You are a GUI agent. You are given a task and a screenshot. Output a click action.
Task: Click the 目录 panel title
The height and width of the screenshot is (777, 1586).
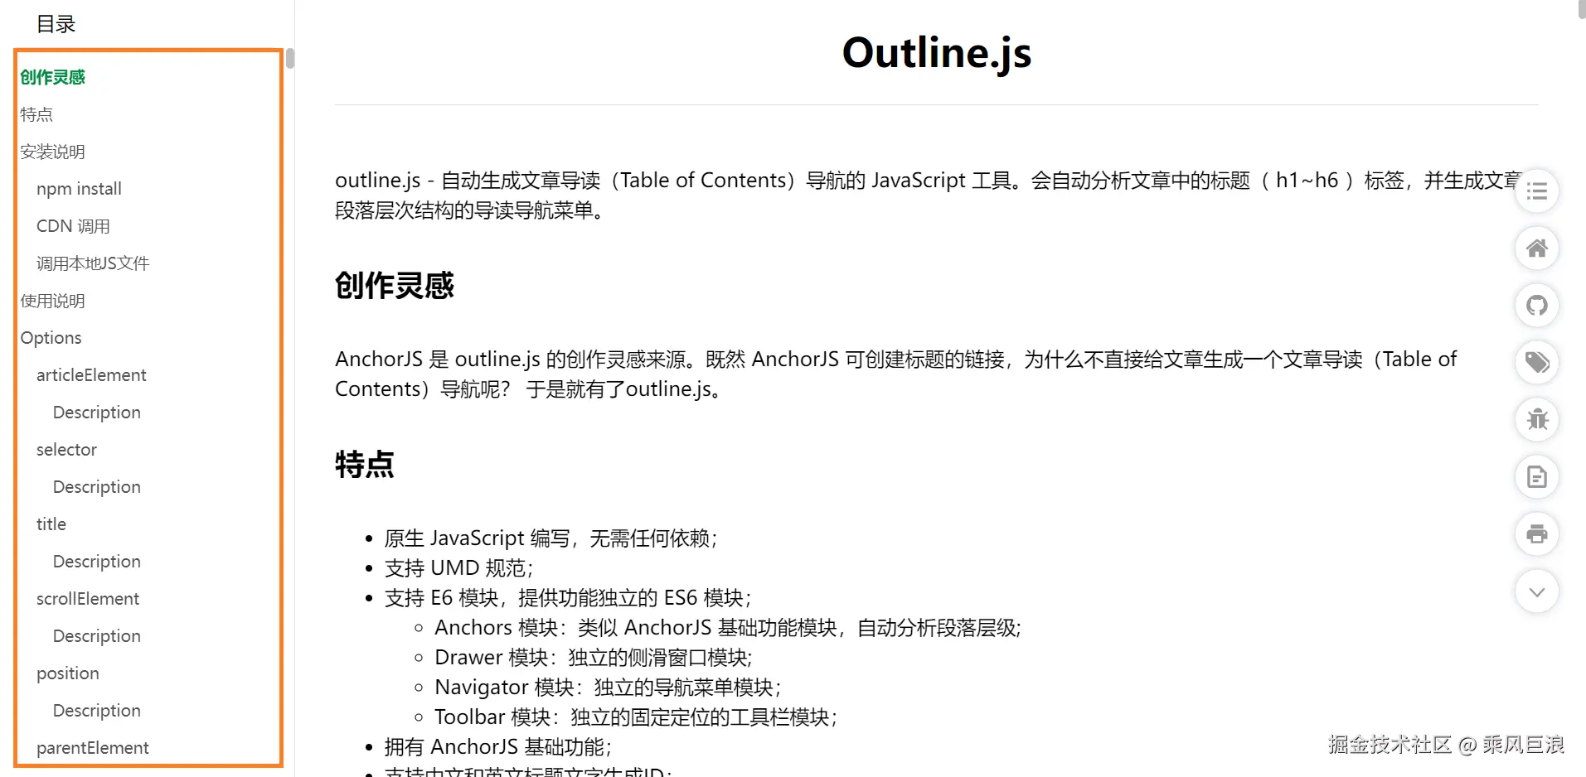(x=56, y=24)
